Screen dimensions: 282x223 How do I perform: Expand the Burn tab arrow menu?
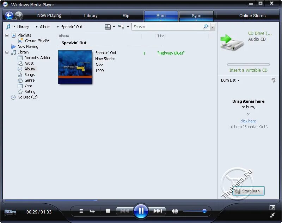tap(161, 20)
